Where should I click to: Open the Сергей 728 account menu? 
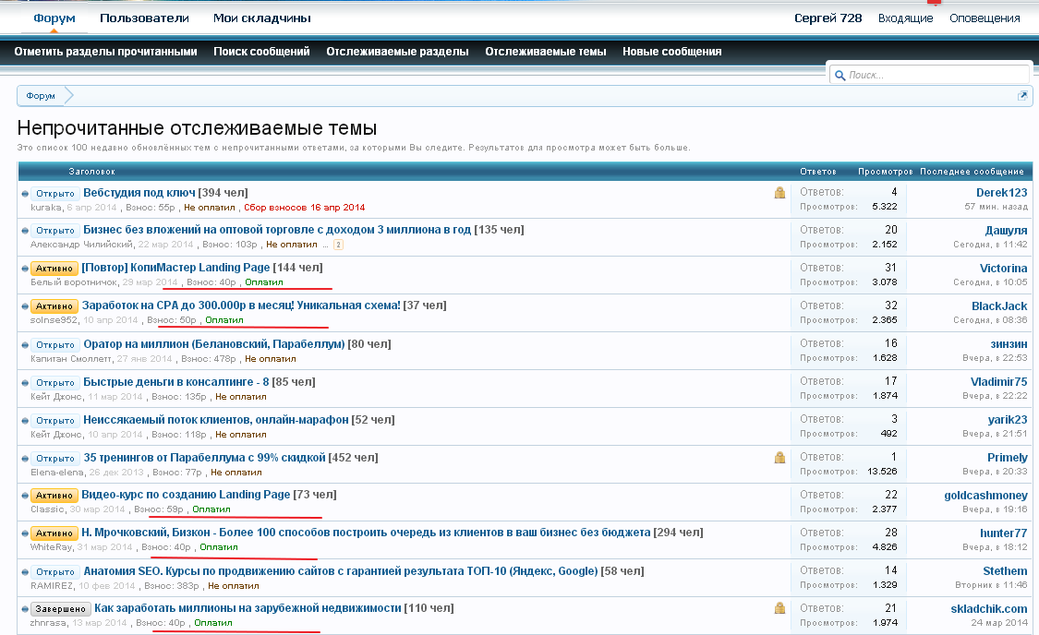828,18
